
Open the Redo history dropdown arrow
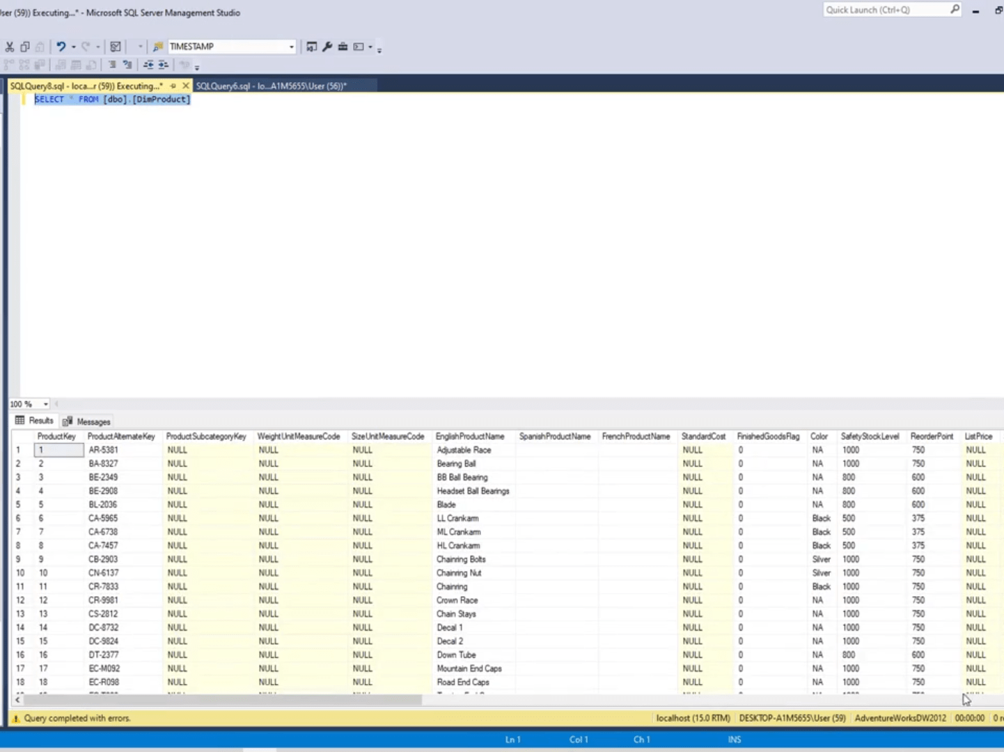point(98,47)
